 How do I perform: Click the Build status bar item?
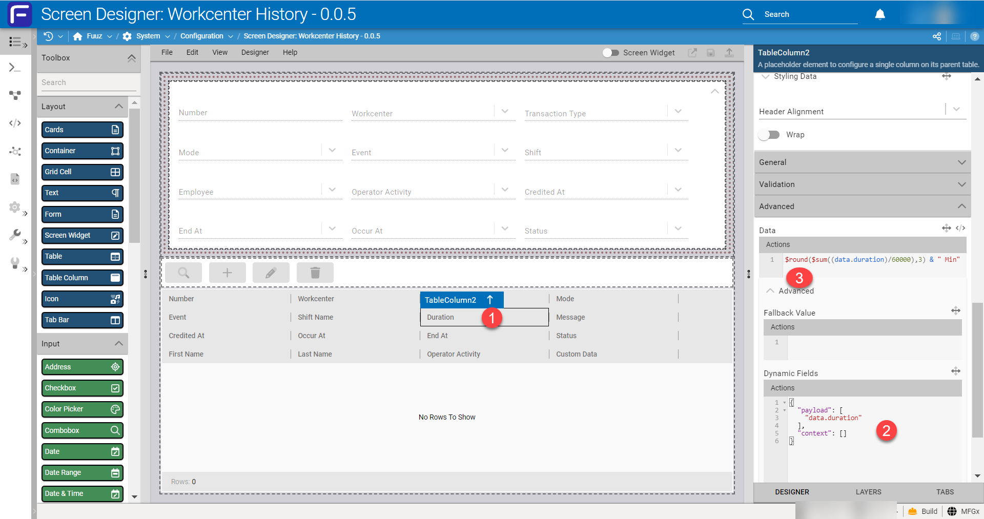tap(923, 511)
